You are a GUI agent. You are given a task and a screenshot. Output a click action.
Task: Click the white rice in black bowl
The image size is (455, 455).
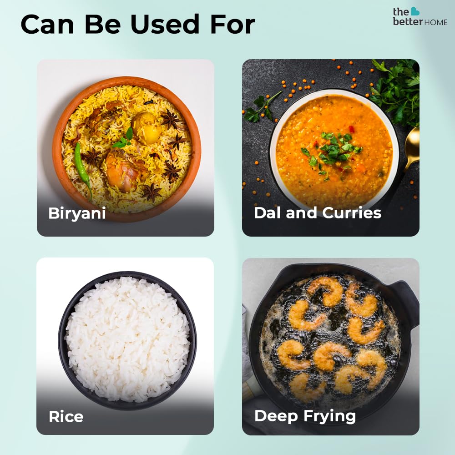(127, 339)
